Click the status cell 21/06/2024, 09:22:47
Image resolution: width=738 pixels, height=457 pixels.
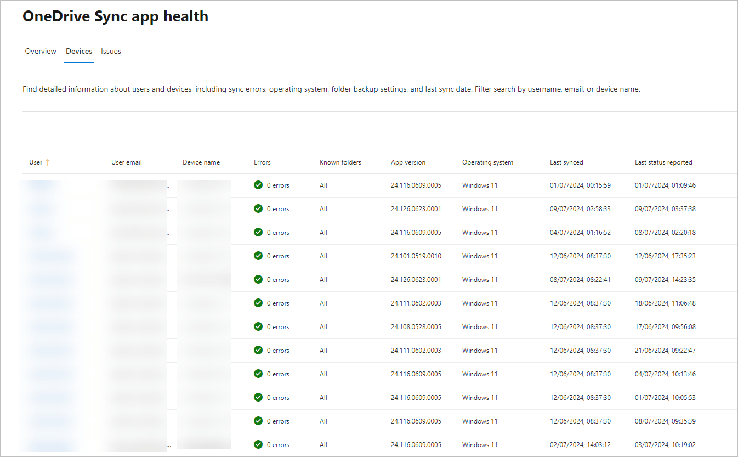665,351
